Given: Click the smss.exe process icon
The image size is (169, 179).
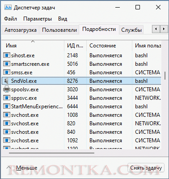Looking at the screenshot, I should [x=7, y=72].
